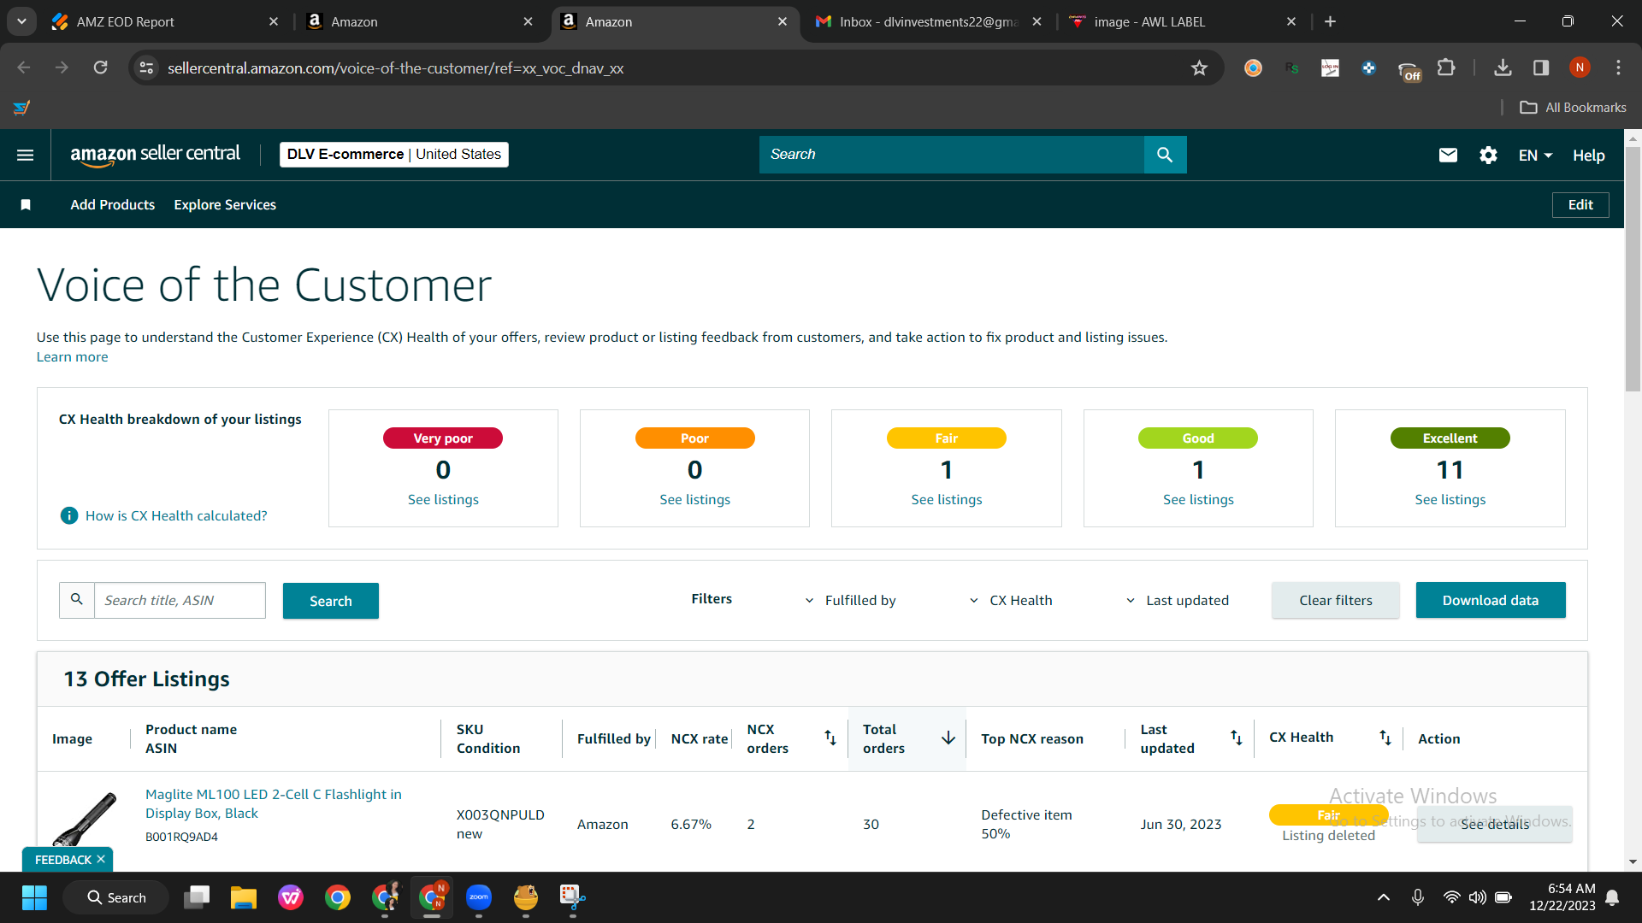The width and height of the screenshot is (1642, 923).
Task: See listings under Good
Action: click(x=1198, y=500)
